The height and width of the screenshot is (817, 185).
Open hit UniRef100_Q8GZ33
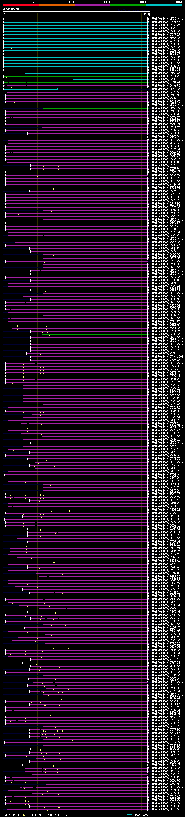pos(166,67)
